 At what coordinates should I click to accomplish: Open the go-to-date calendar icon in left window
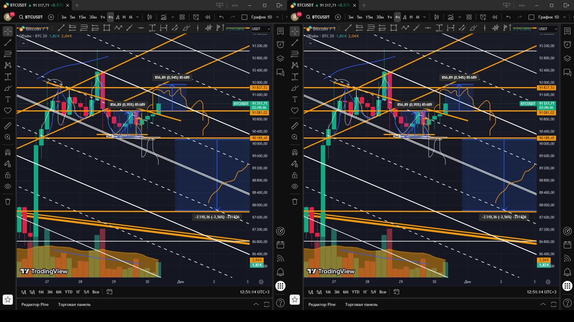tap(109, 292)
